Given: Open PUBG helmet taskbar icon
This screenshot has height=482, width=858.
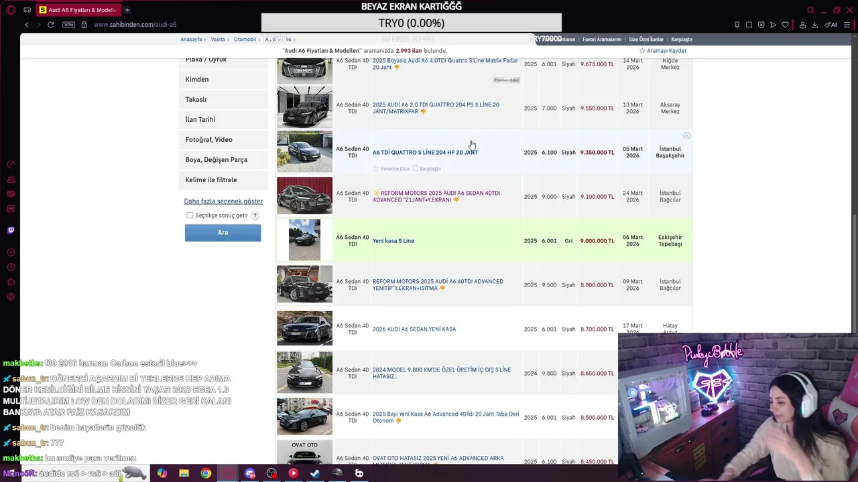Looking at the screenshot, I should pyautogui.click(x=337, y=473).
